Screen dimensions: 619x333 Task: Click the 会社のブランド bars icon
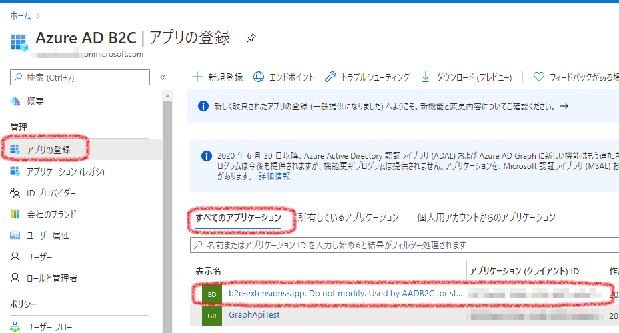pos(15,214)
